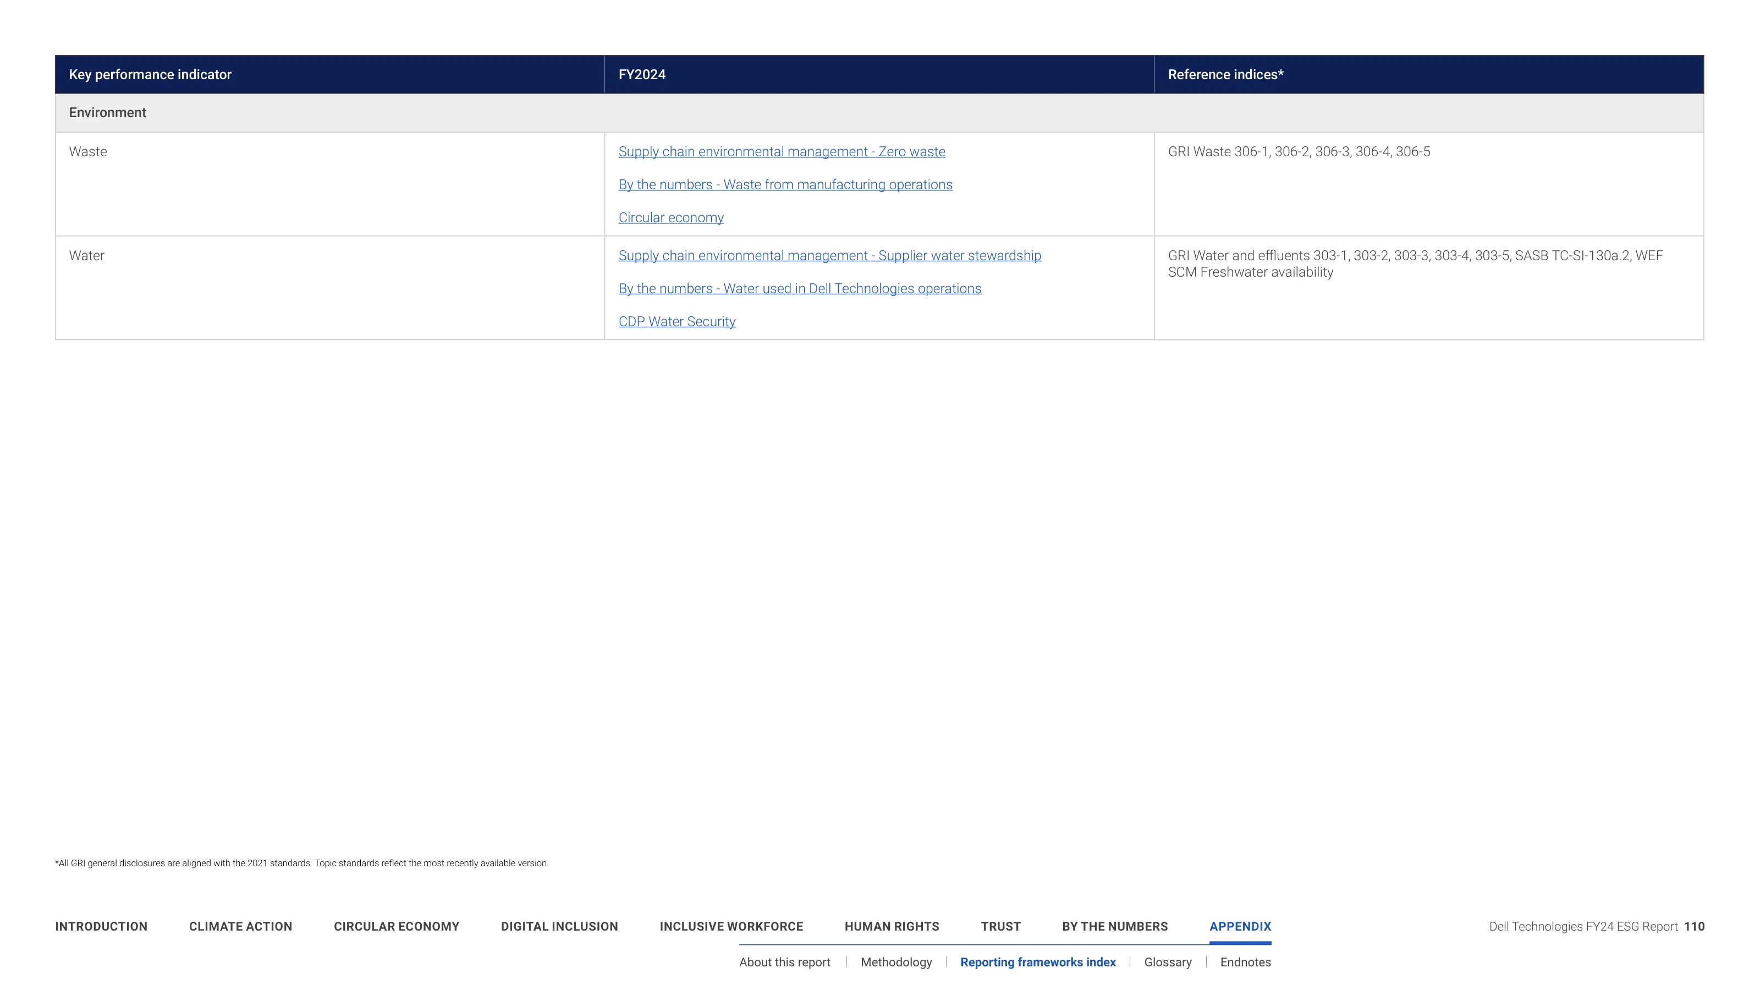Image resolution: width=1760 pixels, height=990 pixels.
Task: Select the Appendix tab
Action: pyautogui.click(x=1240, y=926)
